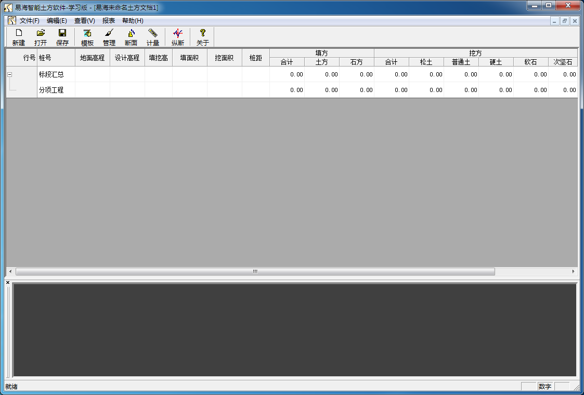Click the 填挖高 column header
The width and height of the screenshot is (584, 395).
[x=158, y=58]
